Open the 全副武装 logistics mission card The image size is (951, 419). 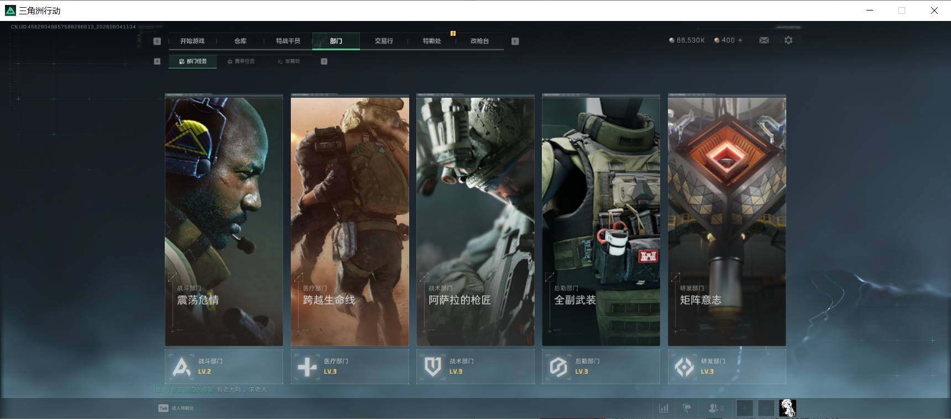click(601, 221)
